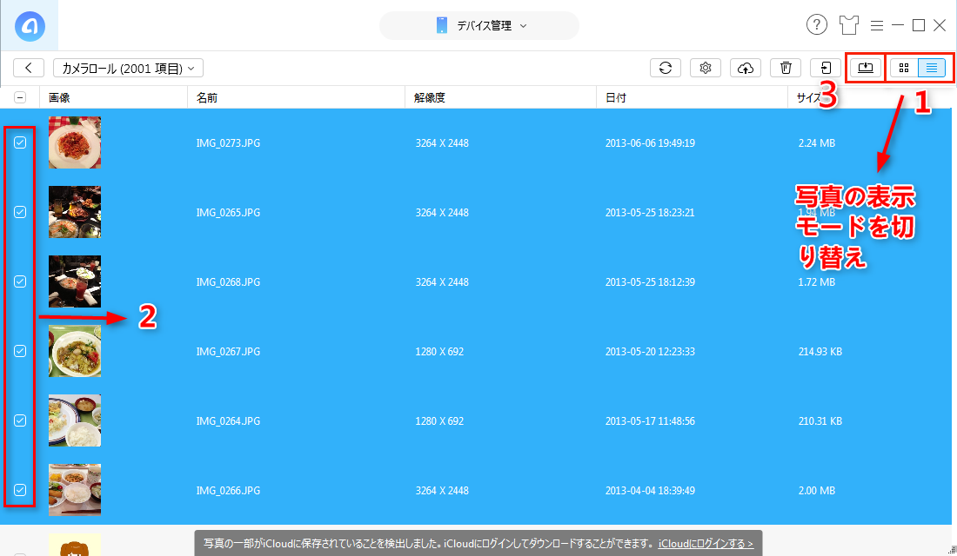
Task: Delete the selected photos
Action: (785, 67)
